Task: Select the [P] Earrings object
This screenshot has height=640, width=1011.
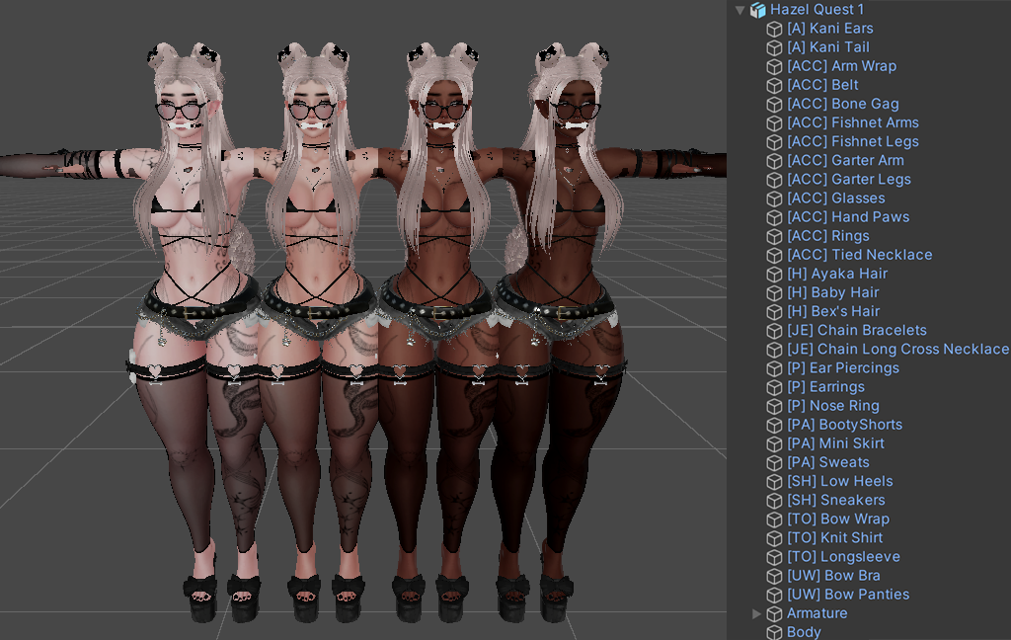Action: tap(825, 387)
